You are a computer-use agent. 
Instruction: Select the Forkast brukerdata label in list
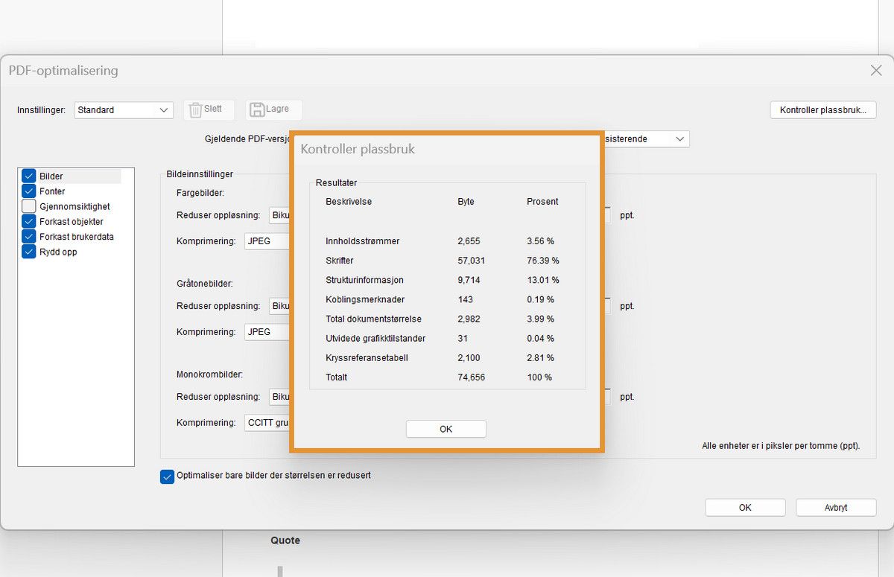click(77, 237)
